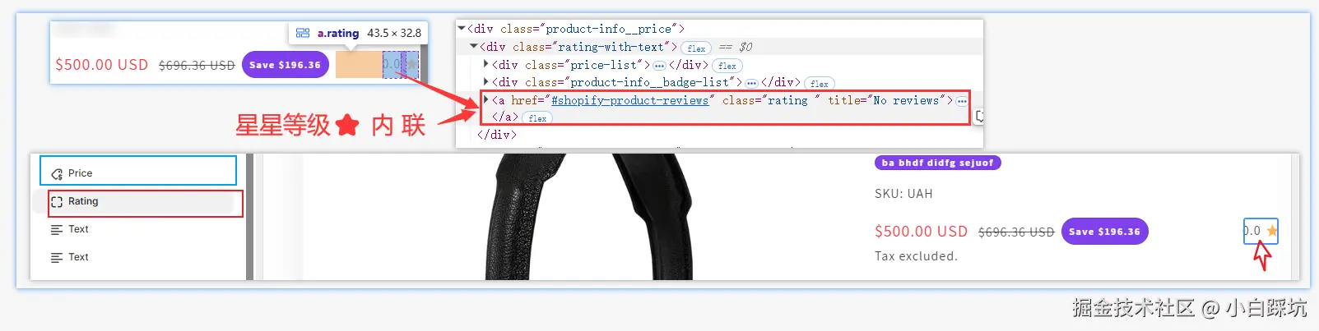Click the inspector layout icon beside a.rating

pos(303,33)
